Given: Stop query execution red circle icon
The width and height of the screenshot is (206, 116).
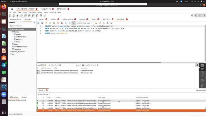Looking at the screenshot, I should [x=58, y=23].
